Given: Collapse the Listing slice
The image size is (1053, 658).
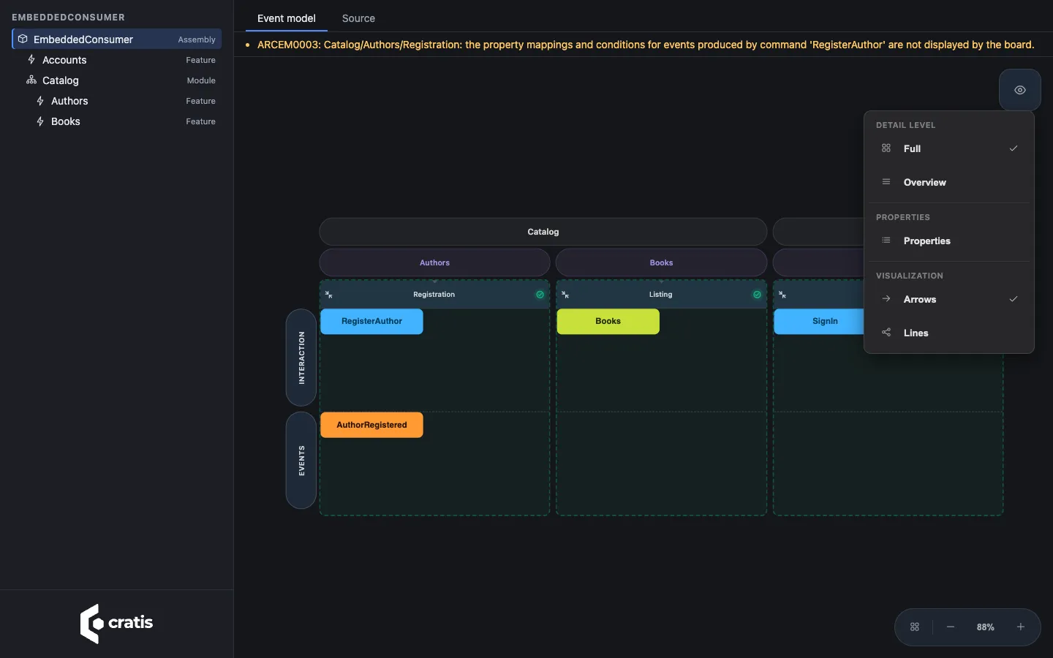Looking at the screenshot, I should [x=565, y=295].
